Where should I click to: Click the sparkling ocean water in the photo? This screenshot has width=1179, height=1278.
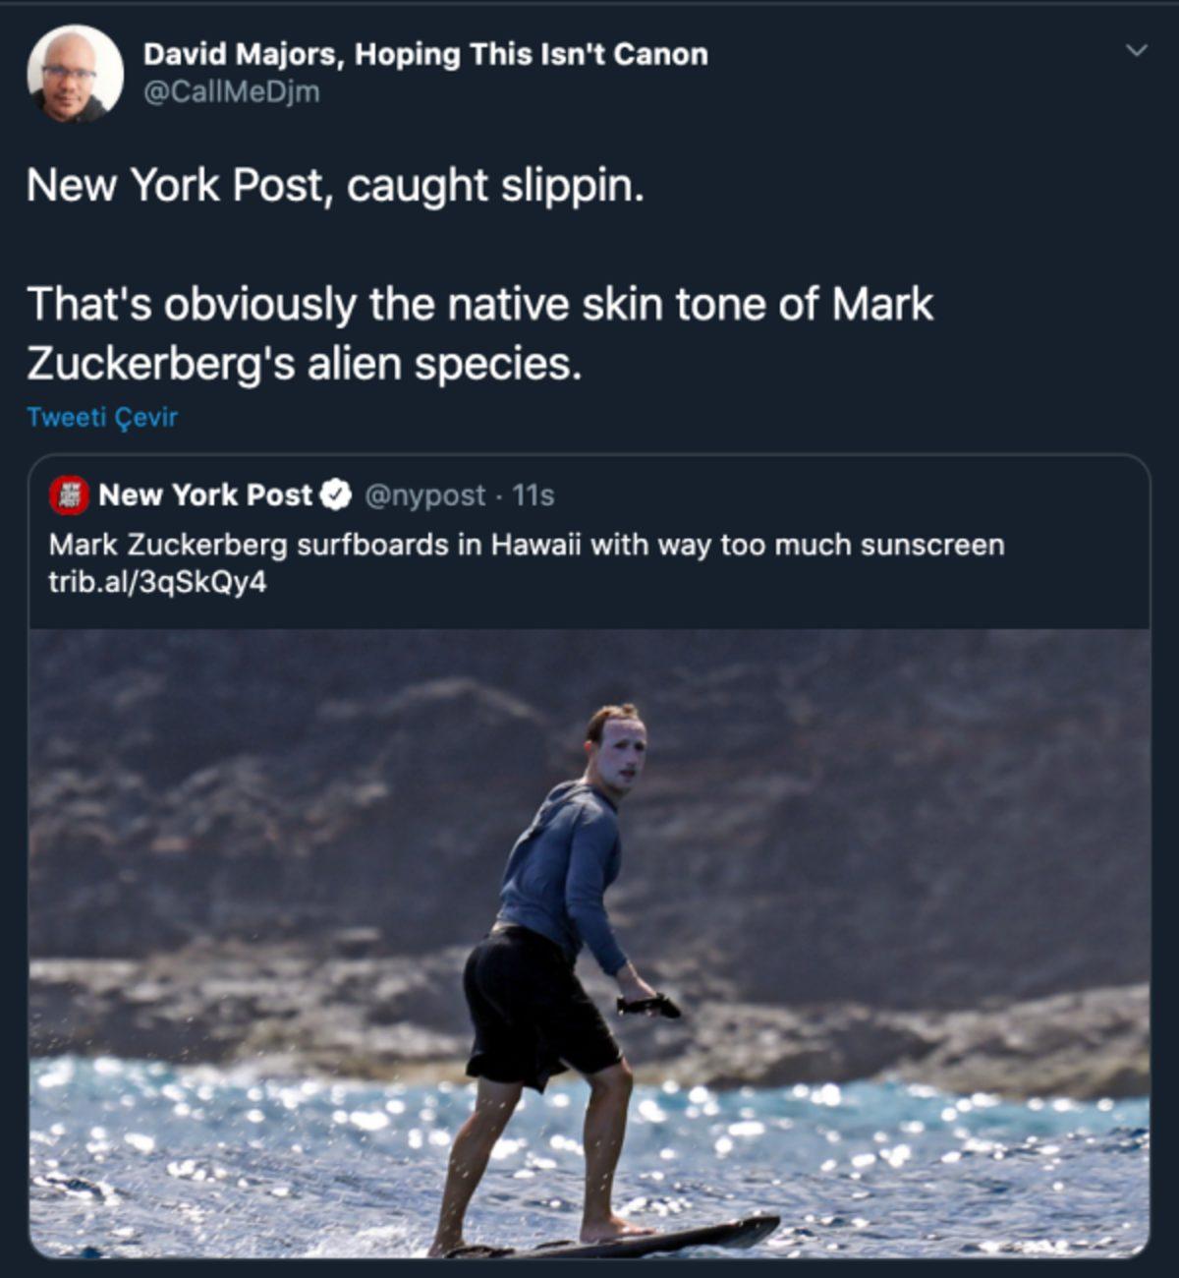coord(933,1160)
